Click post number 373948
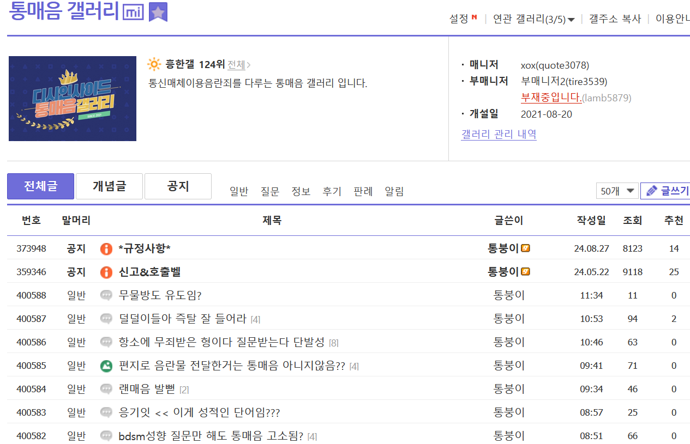690x444 pixels. click(31, 248)
